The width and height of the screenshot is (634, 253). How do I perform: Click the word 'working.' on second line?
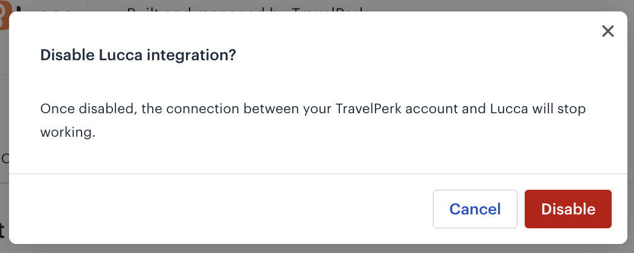(x=68, y=133)
